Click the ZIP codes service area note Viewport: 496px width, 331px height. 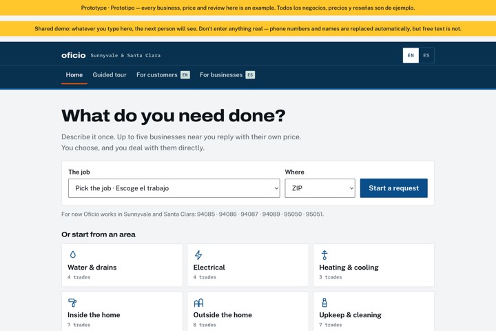[x=193, y=214]
